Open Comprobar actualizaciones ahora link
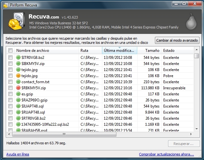This screenshot has height=160, width=204. point(166,154)
